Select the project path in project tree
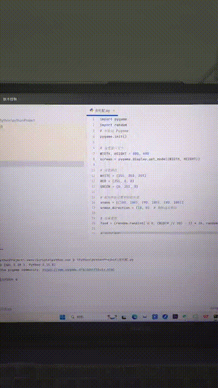The width and height of the screenshot is (218, 388). coord(17,120)
